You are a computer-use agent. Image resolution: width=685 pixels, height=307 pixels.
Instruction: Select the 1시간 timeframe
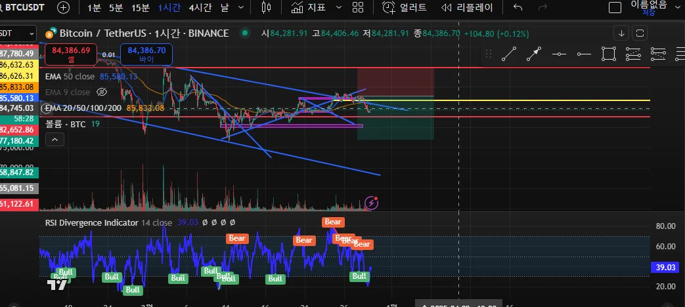(x=169, y=7)
